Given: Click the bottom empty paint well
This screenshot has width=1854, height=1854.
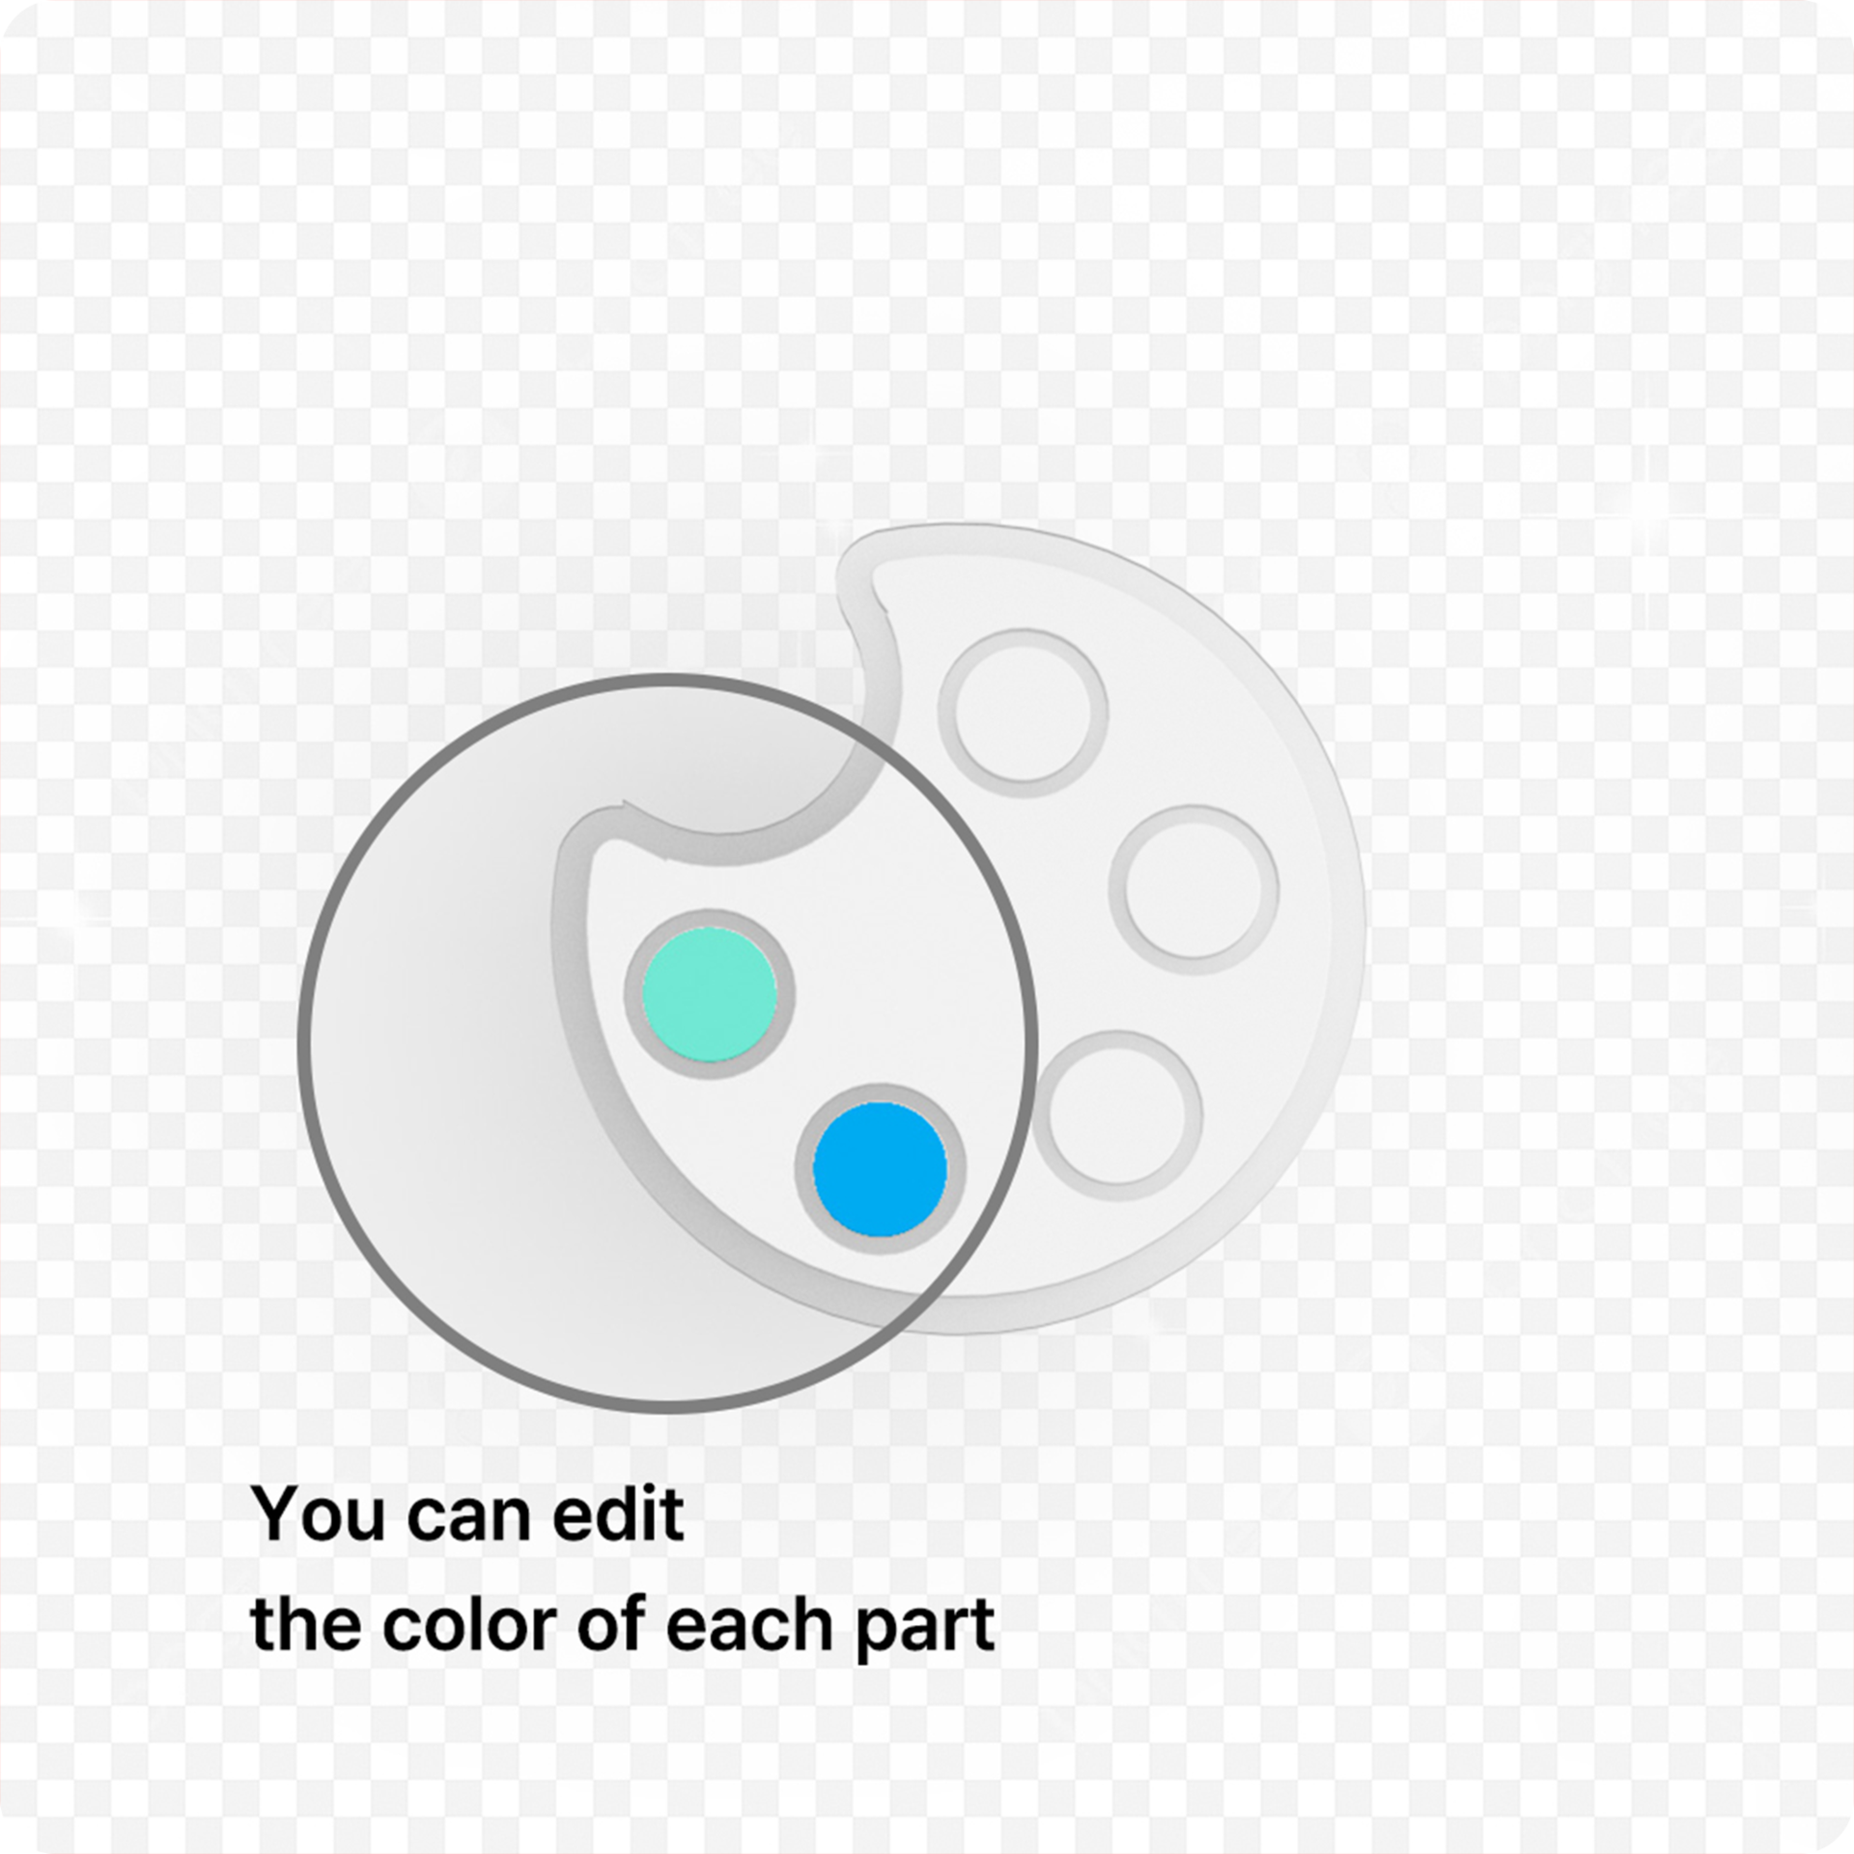Looking at the screenshot, I should click(x=1118, y=1115).
